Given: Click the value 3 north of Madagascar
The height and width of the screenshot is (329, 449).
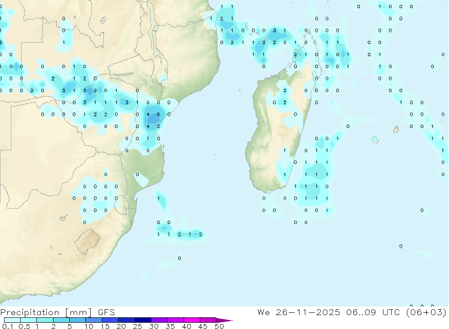Looking at the screenshot, I should [x=274, y=31].
